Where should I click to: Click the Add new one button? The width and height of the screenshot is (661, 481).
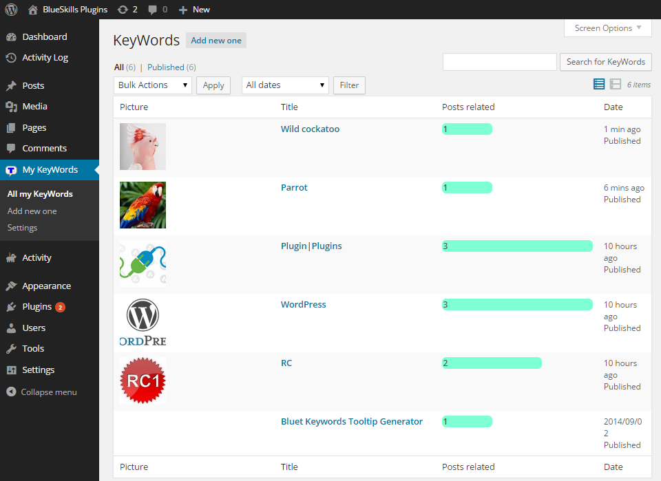point(216,41)
